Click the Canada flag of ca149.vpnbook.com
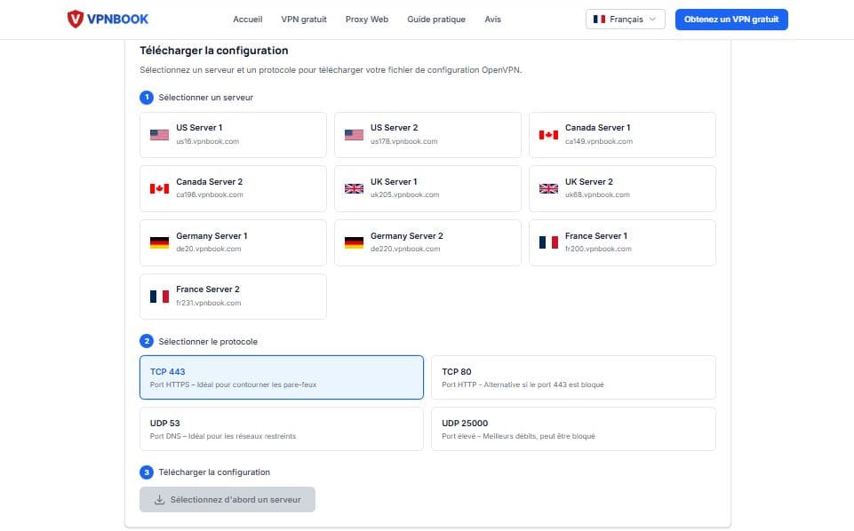 click(548, 135)
